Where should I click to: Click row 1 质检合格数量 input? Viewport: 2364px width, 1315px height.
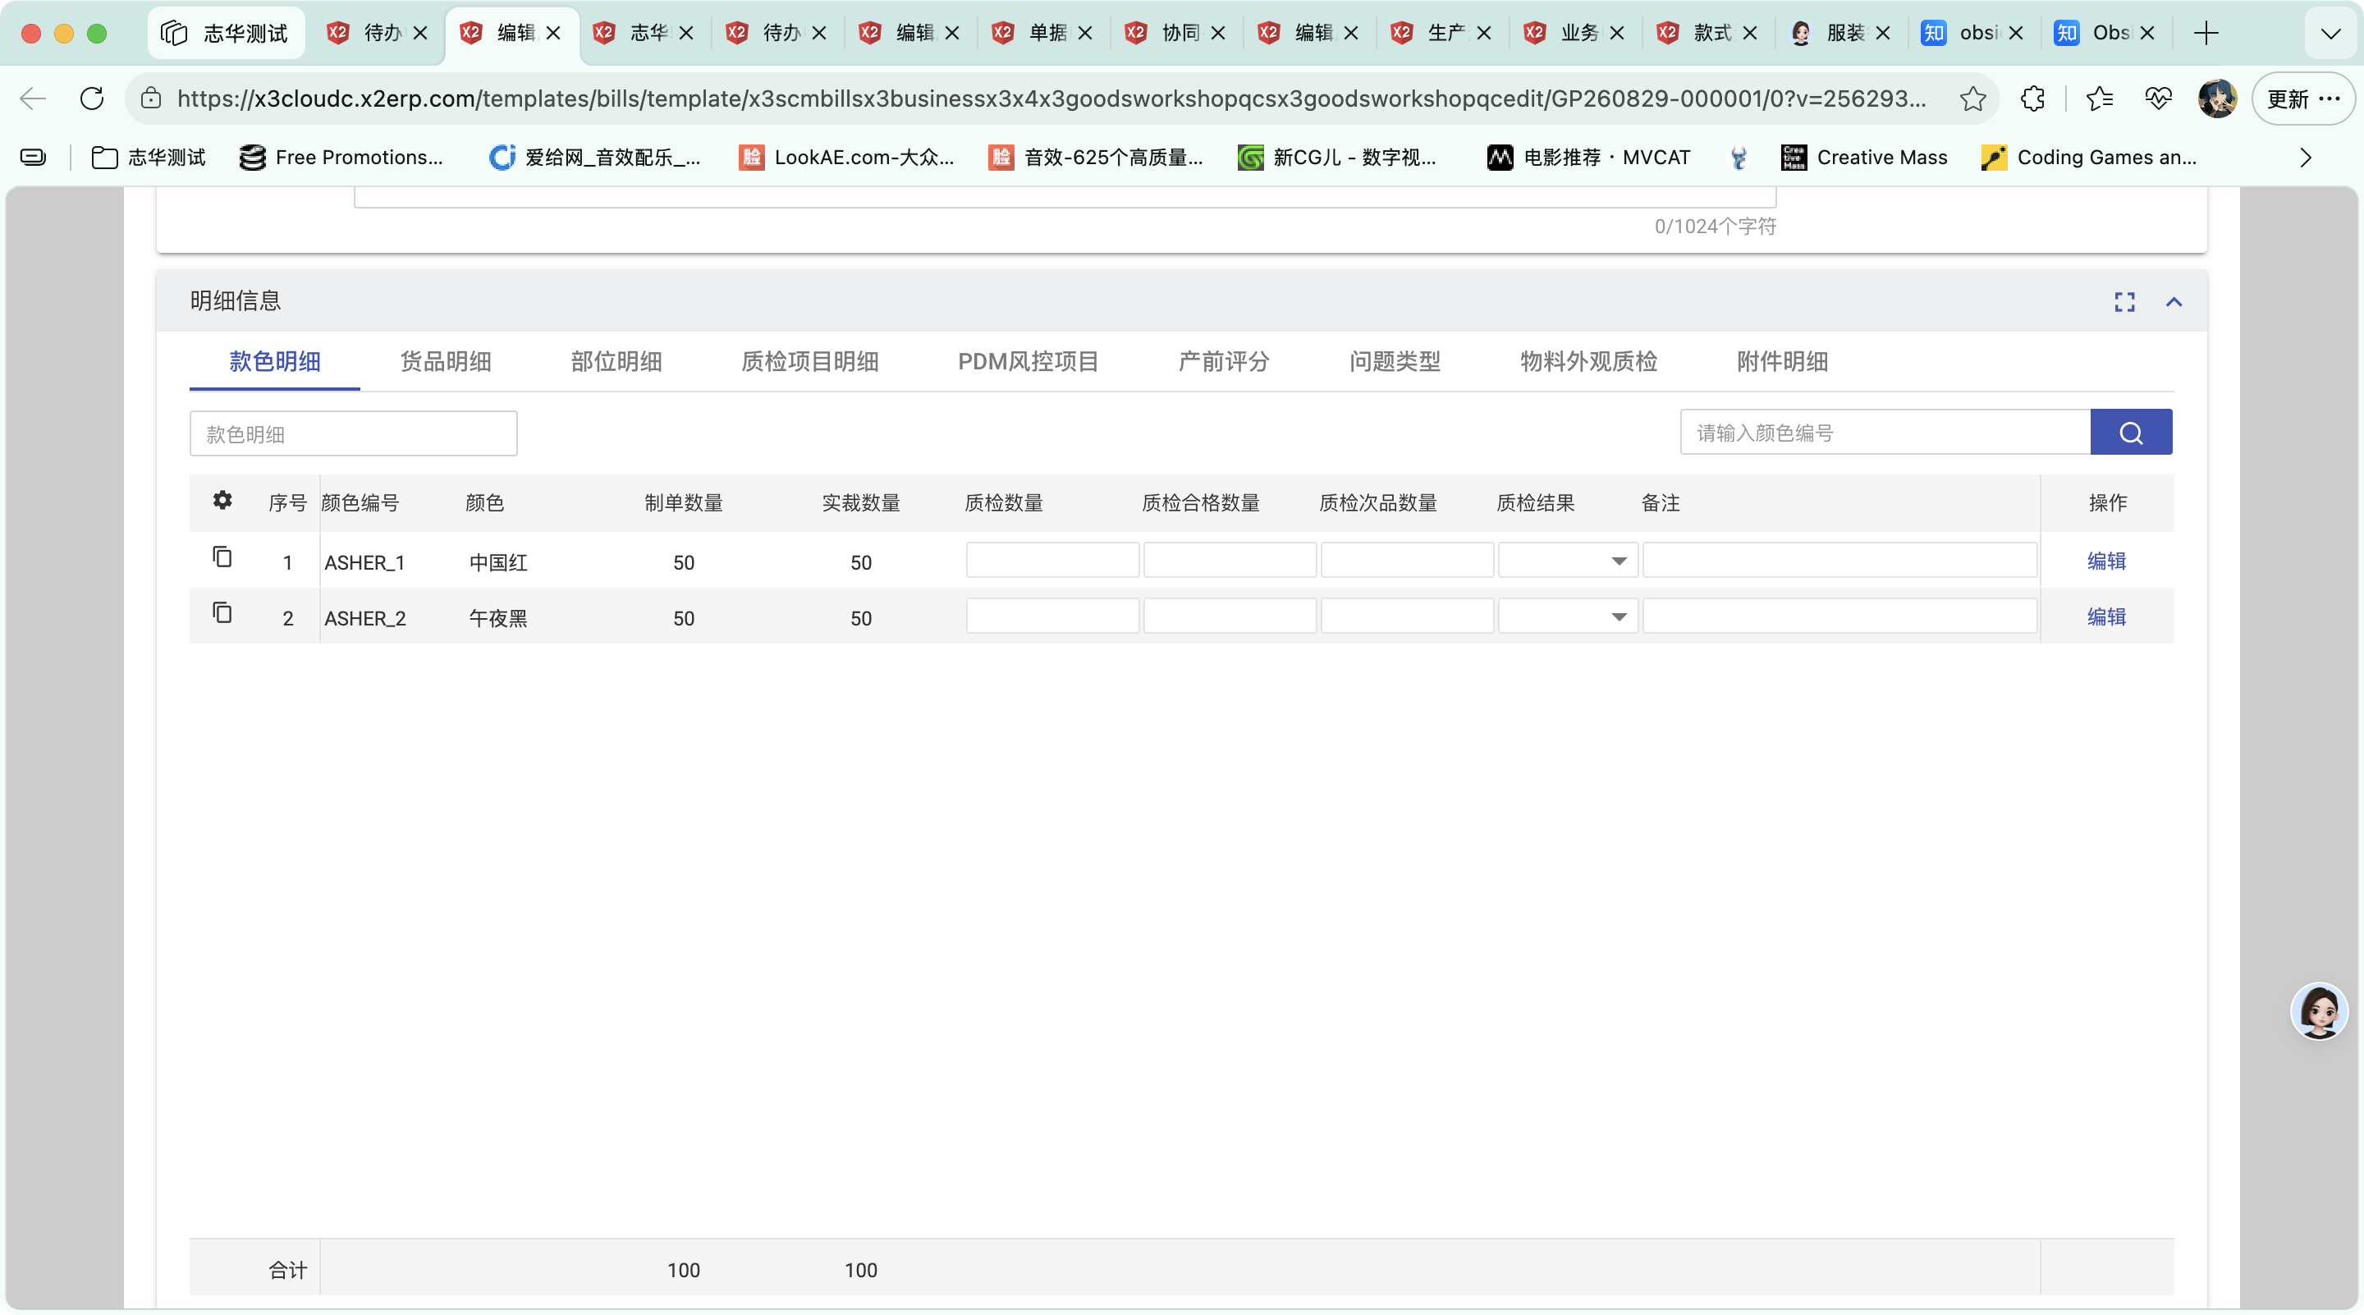click(1230, 561)
